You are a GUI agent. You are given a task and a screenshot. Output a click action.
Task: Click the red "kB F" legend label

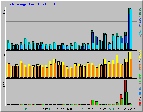click(140, 102)
